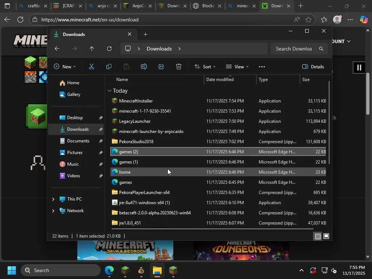Click browser refresh button in Edge
Screen dimensions: 372x279
(20, 20)
